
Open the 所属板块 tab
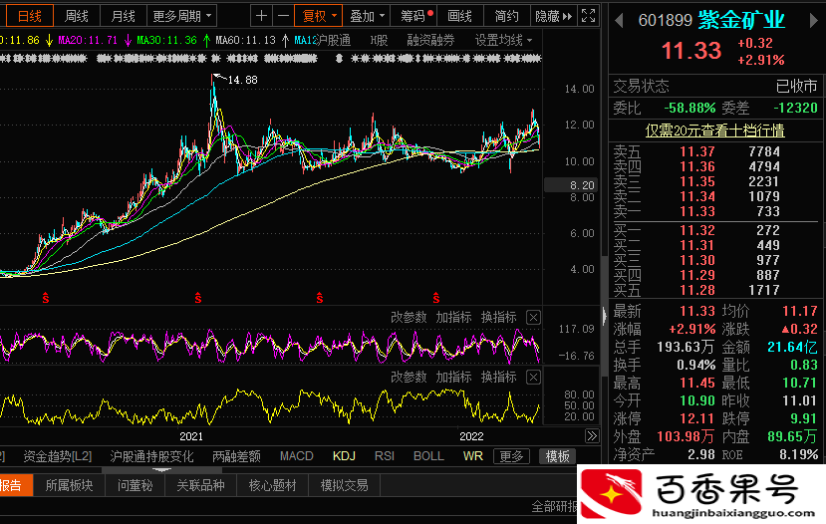tap(69, 485)
